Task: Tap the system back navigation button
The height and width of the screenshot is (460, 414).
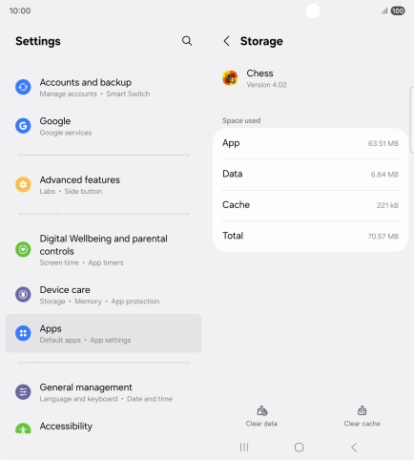Action: (x=354, y=448)
